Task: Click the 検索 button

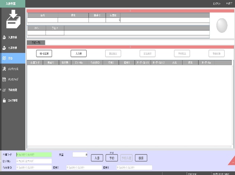Action: tap(141, 158)
